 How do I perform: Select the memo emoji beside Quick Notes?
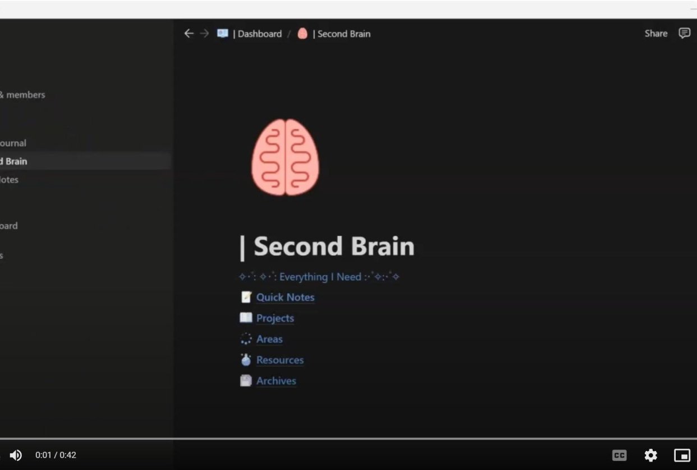(x=245, y=297)
